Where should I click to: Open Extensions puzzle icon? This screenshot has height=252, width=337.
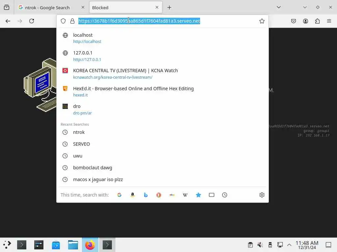pyautogui.click(x=317, y=21)
